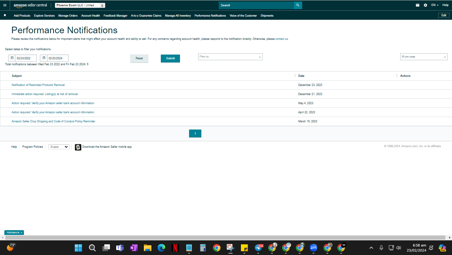Go to Add Products

point(22,16)
